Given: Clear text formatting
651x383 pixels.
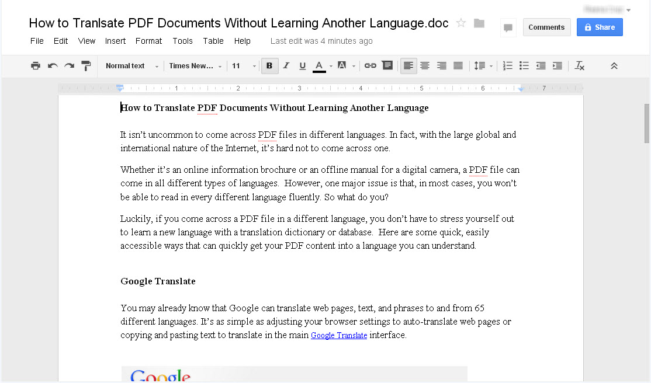Looking at the screenshot, I should click(579, 65).
